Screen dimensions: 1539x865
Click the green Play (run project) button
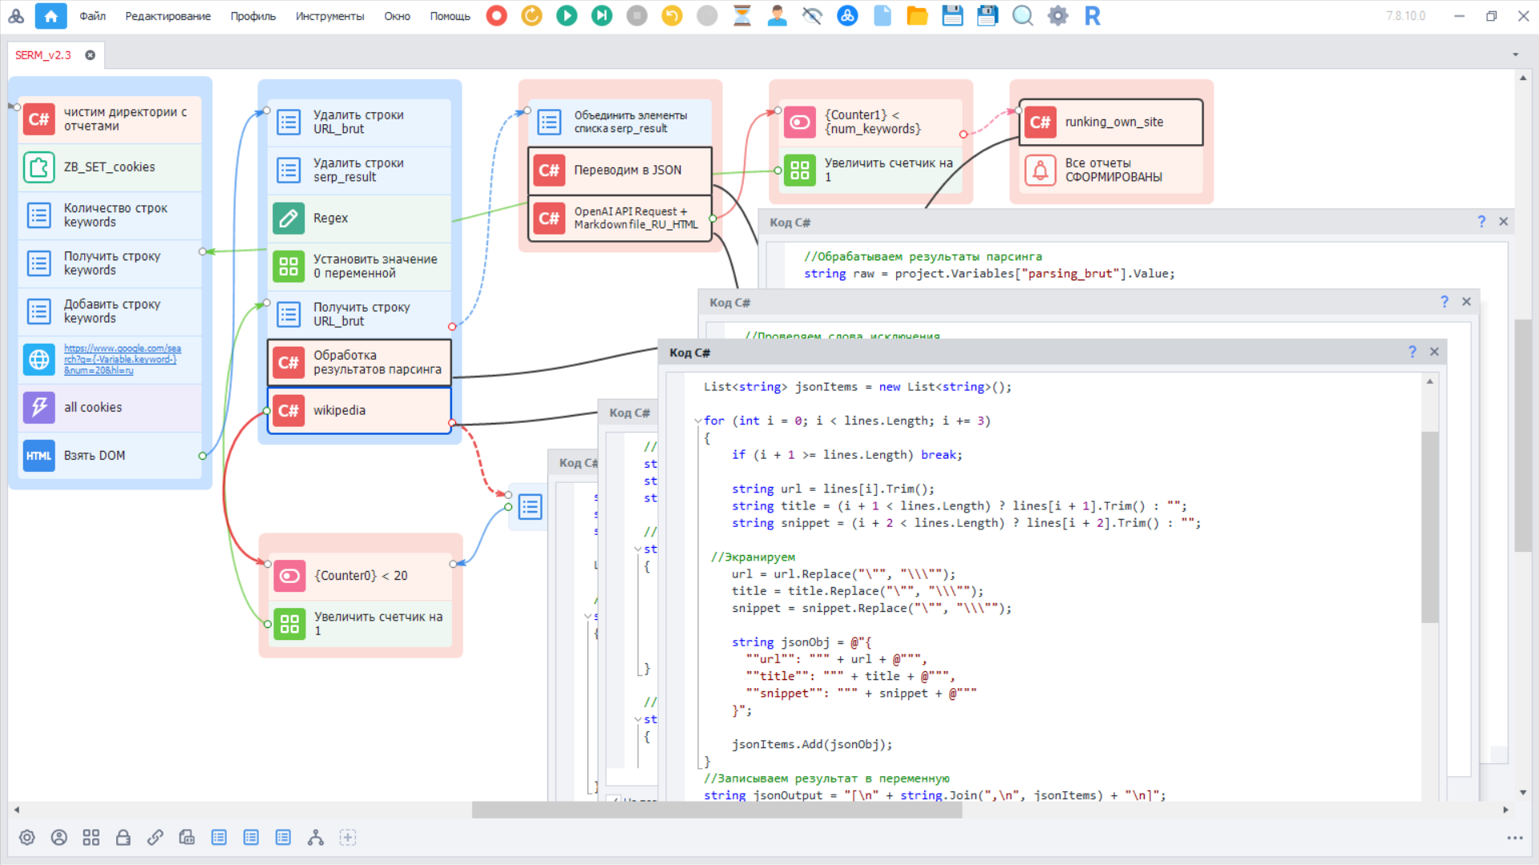[x=567, y=15]
